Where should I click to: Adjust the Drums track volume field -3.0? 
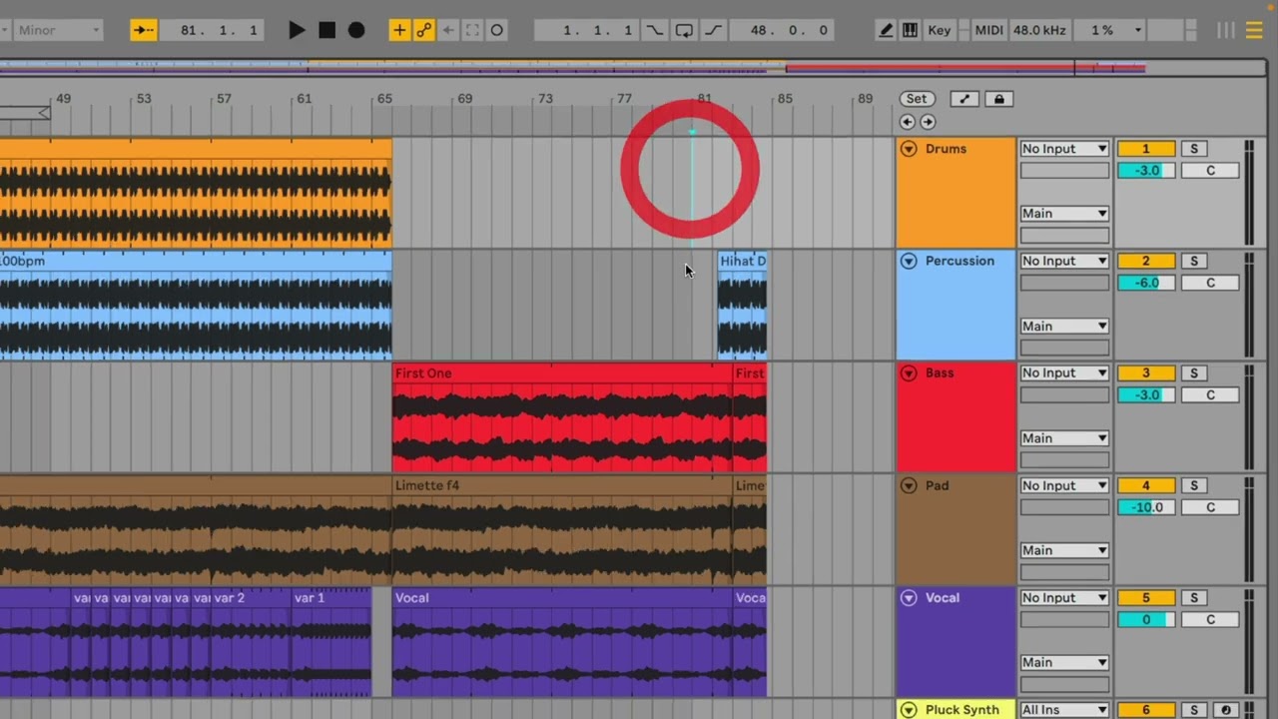pyautogui.click(x=1145, y=171)
